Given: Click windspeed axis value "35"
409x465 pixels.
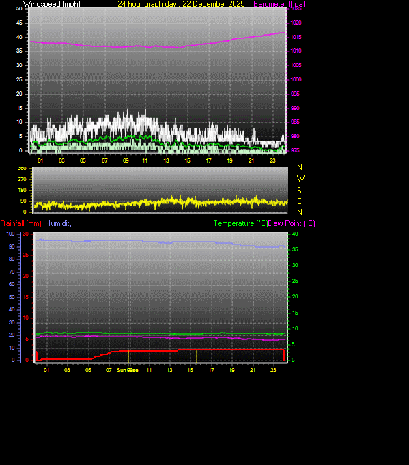Looking at the screenshot, I should 19,51.
